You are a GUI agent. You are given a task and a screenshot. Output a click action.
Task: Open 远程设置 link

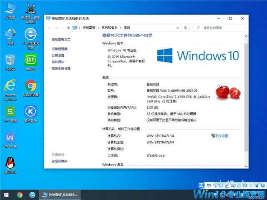coord(58,55)
